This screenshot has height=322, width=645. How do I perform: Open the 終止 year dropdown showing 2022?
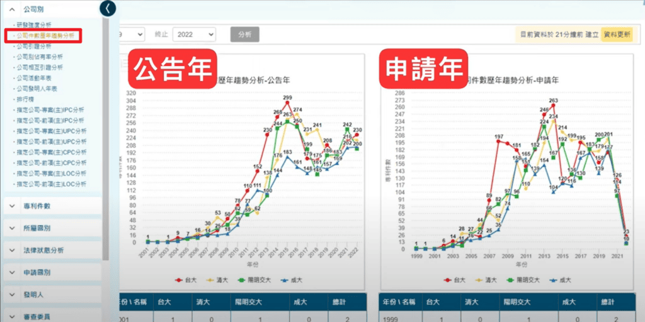pyautogui.click(x=193, y=35)
